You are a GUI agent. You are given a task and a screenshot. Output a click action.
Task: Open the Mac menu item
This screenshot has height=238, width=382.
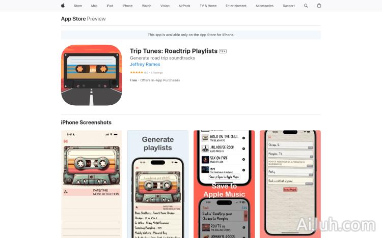coord(94,6)
